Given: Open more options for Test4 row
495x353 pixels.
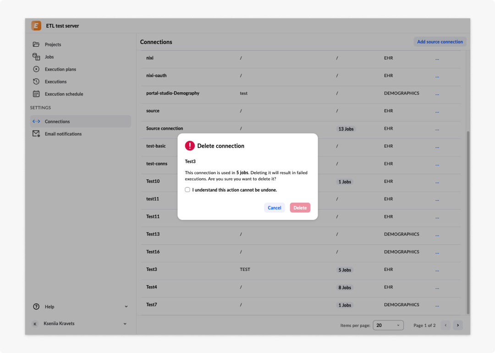Looking at the screenshot, I should [x=437, y=287].
